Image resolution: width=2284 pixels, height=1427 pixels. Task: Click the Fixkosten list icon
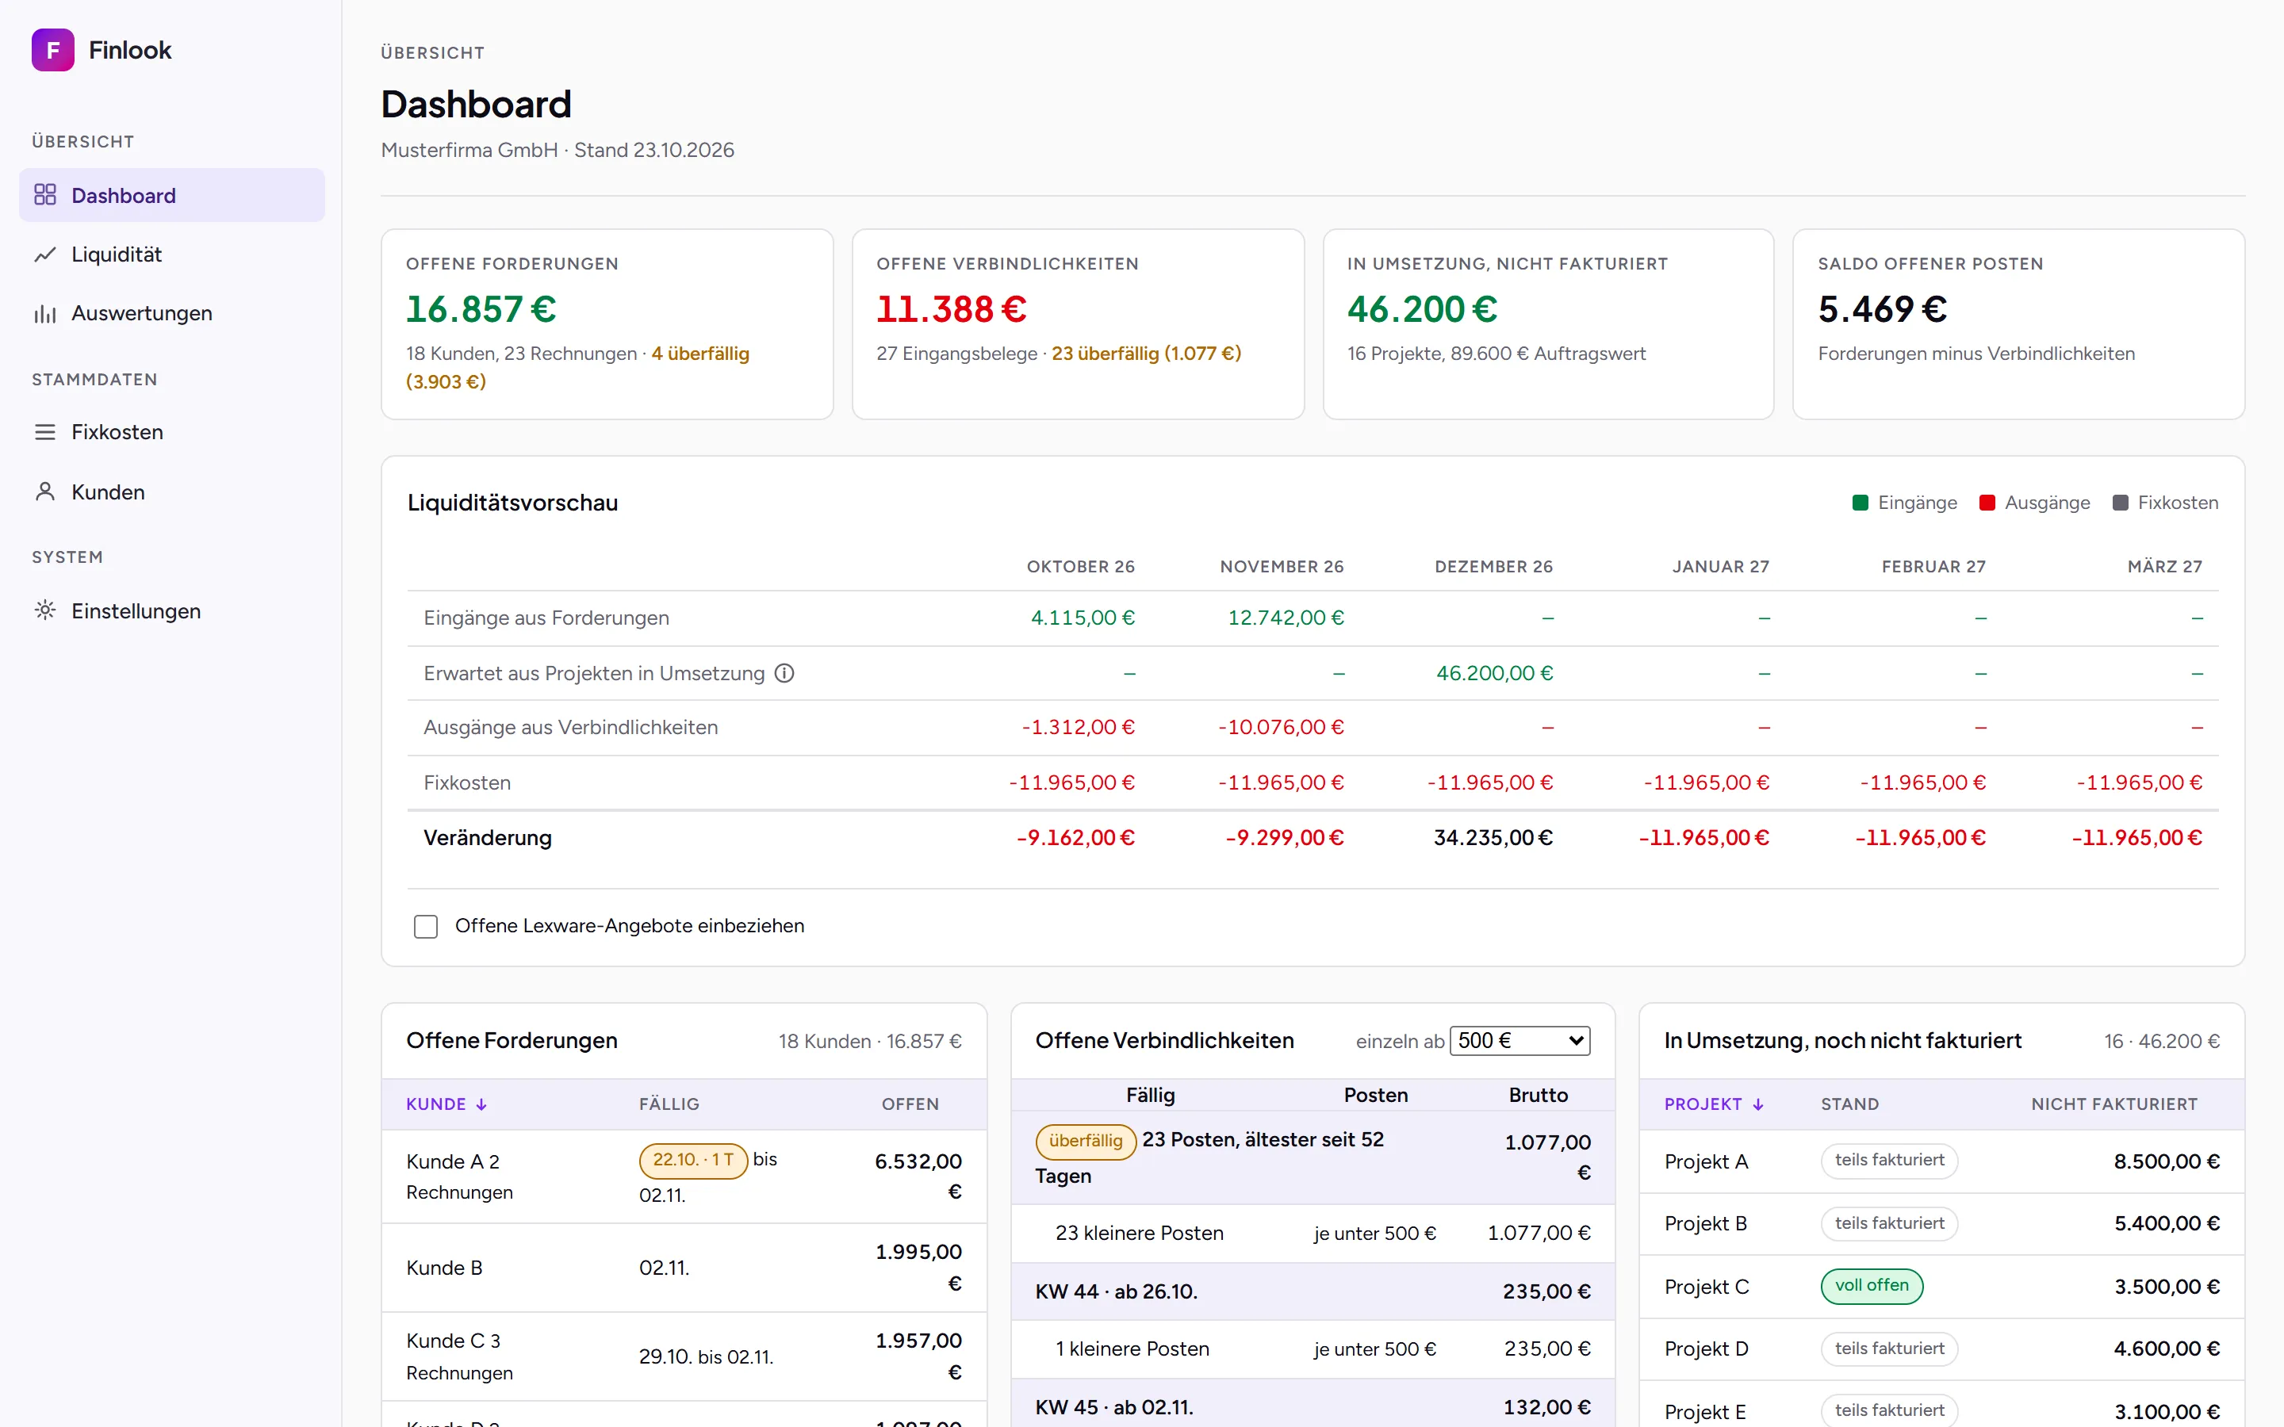click(44, 432)
